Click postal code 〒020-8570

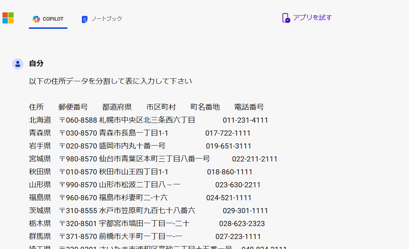(x=78, y=146)
